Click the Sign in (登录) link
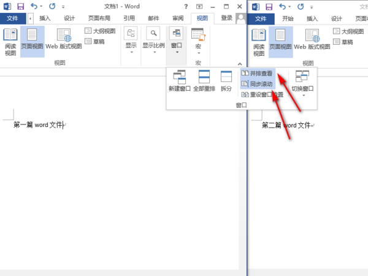Viewport: 368px width, 276px height. pos(226,18)
